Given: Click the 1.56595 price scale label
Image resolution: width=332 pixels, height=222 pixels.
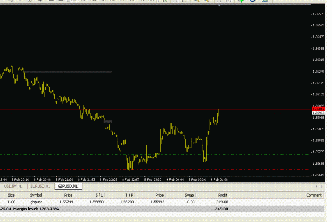Looking at the screenshot, I should pyautogui.click(x=319, y=14).
